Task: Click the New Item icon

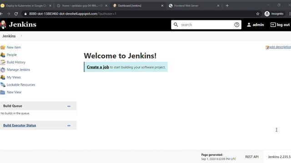Action: (x=3, y=48)
